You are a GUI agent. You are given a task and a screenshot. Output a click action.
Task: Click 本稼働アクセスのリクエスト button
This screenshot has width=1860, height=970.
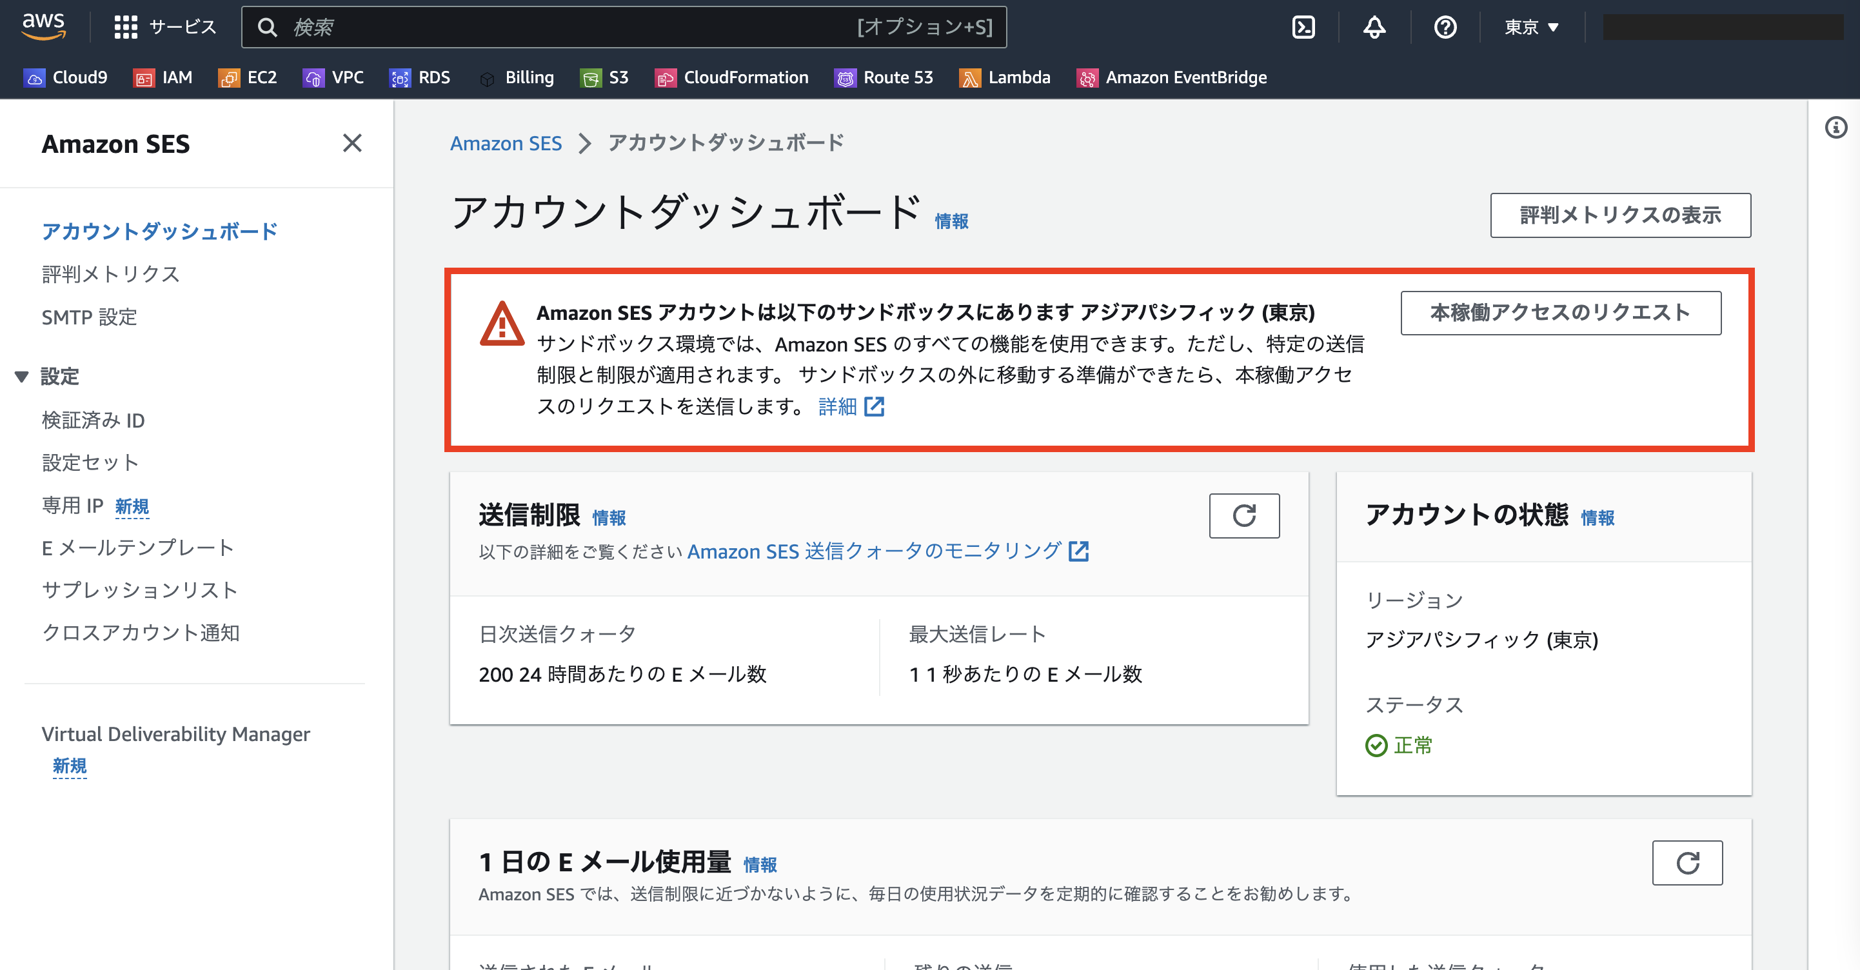tap(1560, 313)
